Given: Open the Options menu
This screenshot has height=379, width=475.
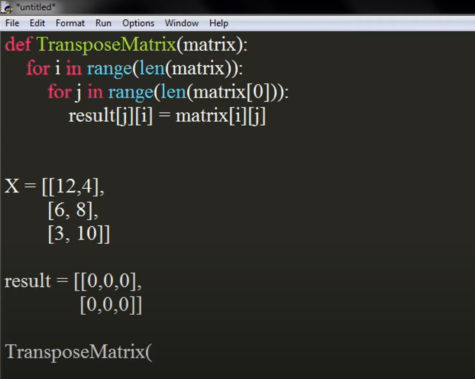Looking at the screenshot, I should (138, 23).
